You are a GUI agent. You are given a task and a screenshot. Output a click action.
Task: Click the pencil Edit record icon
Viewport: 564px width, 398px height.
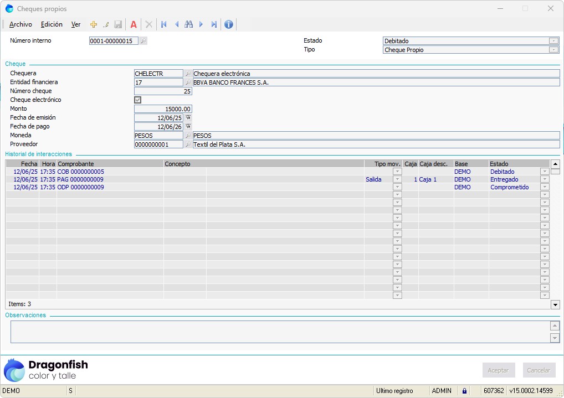point(105,24)
